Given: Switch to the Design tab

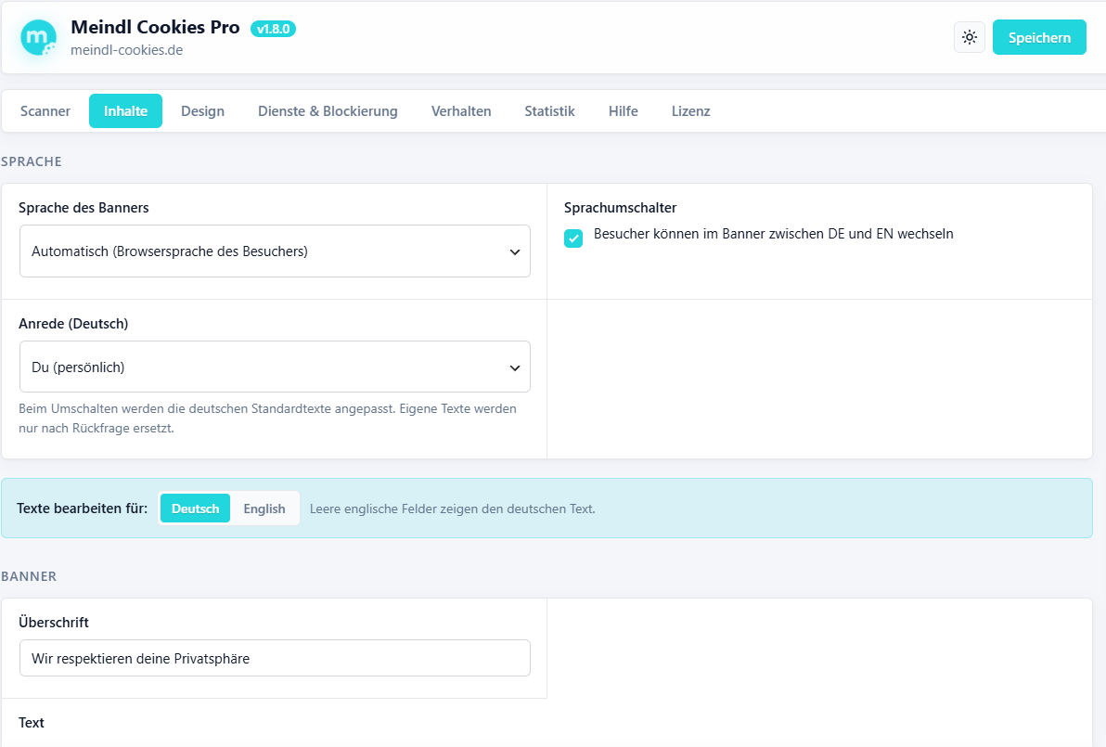Looking at the screenshot, I should point(202,110).
